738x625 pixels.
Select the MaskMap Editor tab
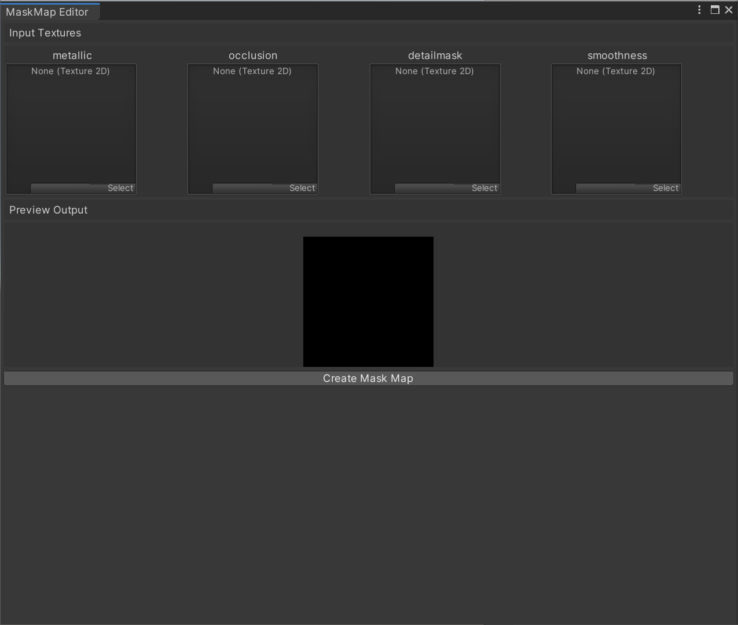pyautogui.click(x=49, y=12)
